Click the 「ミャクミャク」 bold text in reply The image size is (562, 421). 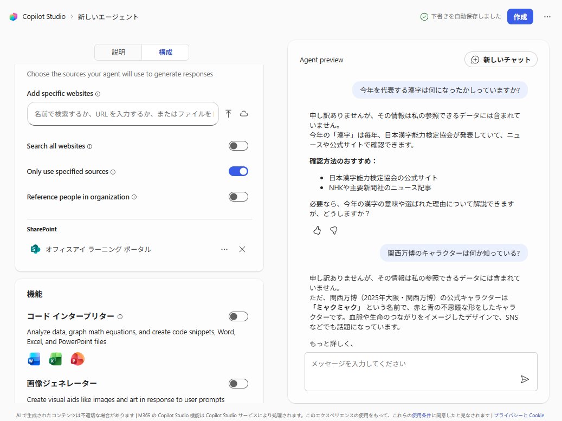[336, 307]
